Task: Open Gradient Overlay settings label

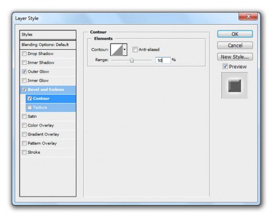Action: point(43,134)
